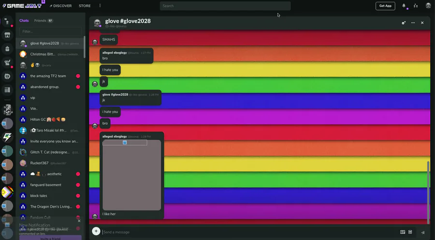Viewport: 435px width, 240px height.
Task: Open the top bar three-dot menu
Action: [100, 5]
